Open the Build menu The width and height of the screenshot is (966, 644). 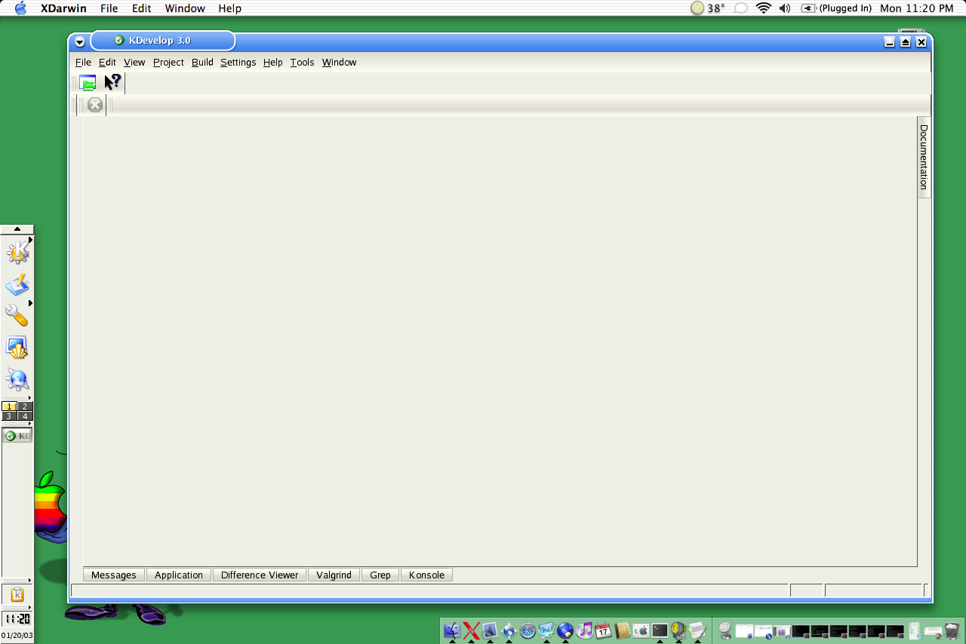pyautogui.click(x=202, y=63)
